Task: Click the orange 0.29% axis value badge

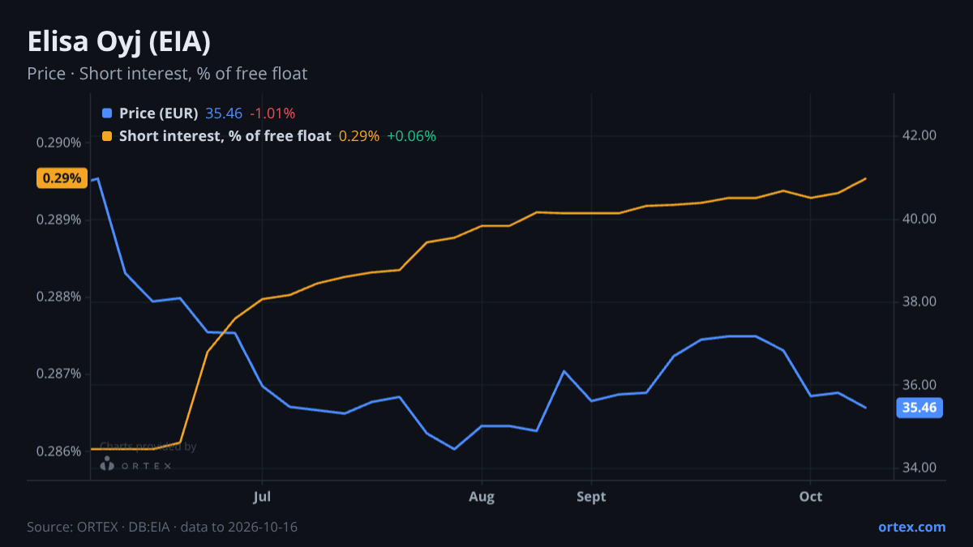Action: click(x=62, y=178)
